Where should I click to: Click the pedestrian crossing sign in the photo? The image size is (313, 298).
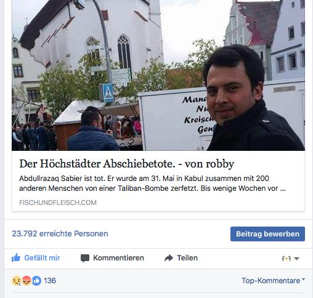[108, 93]
